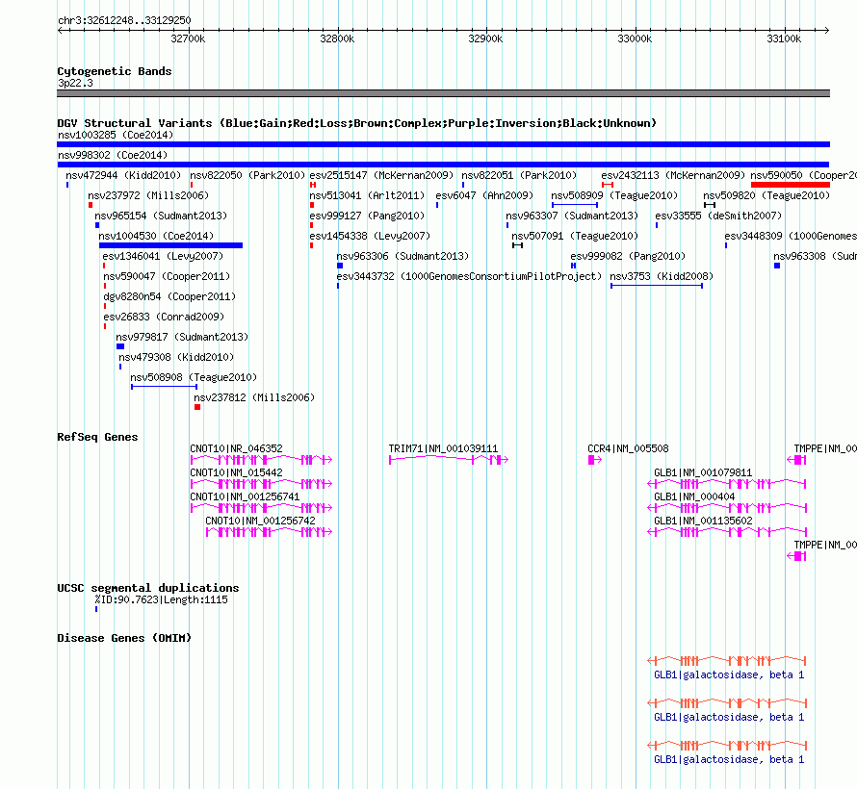
Task: Click nsv822050 (Park2010) variant label
Action: point(247,175)
